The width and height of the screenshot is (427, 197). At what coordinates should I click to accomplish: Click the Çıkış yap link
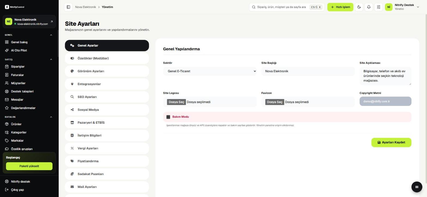pos(17,190)
